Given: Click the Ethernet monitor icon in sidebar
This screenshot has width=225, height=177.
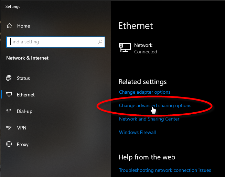Looking at the screenshot, I should coord(9,95).
